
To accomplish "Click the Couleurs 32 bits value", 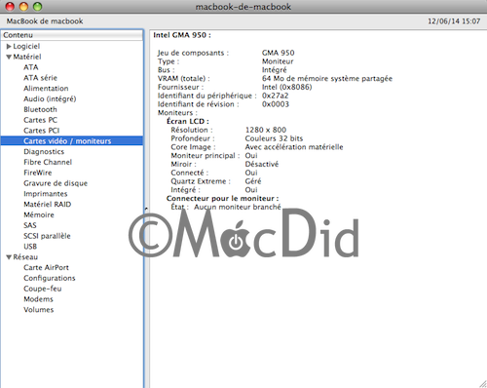I will (x=274, y=138).
